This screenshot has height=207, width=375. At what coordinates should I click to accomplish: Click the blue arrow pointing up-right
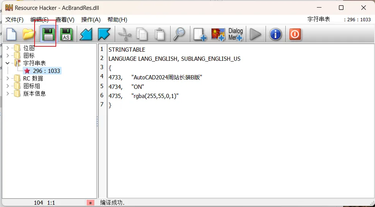104,35
